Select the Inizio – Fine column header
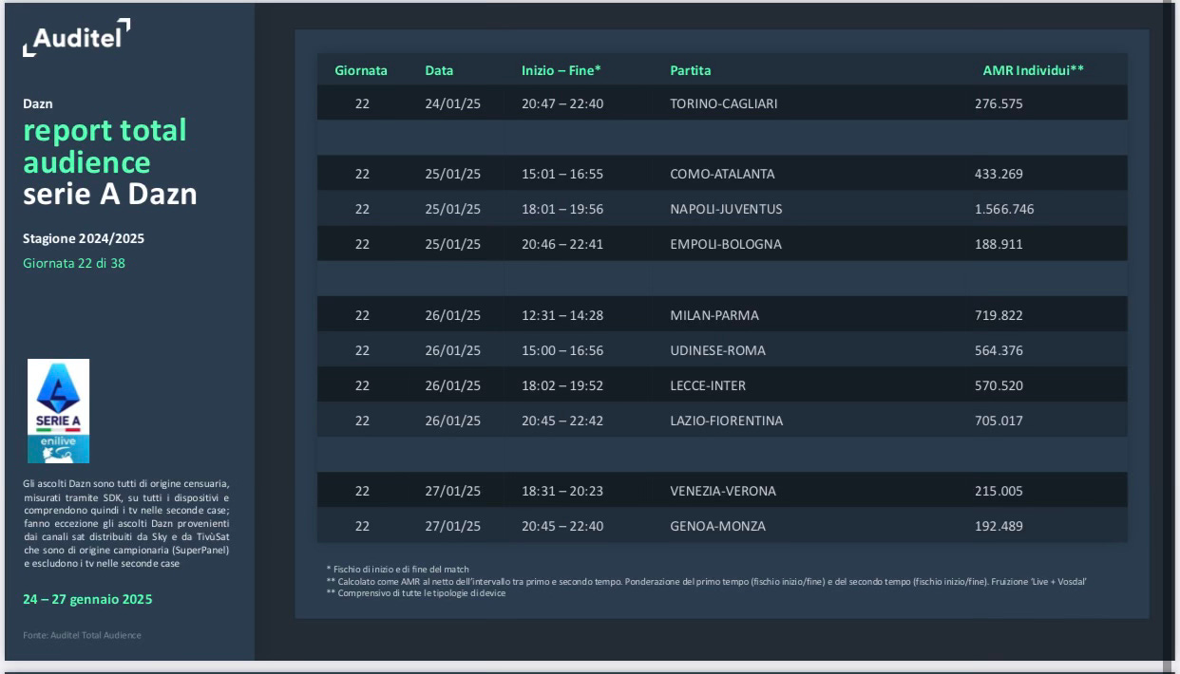Image resolution: width=1180 pixels, height=674 pixels. point(561,70)
